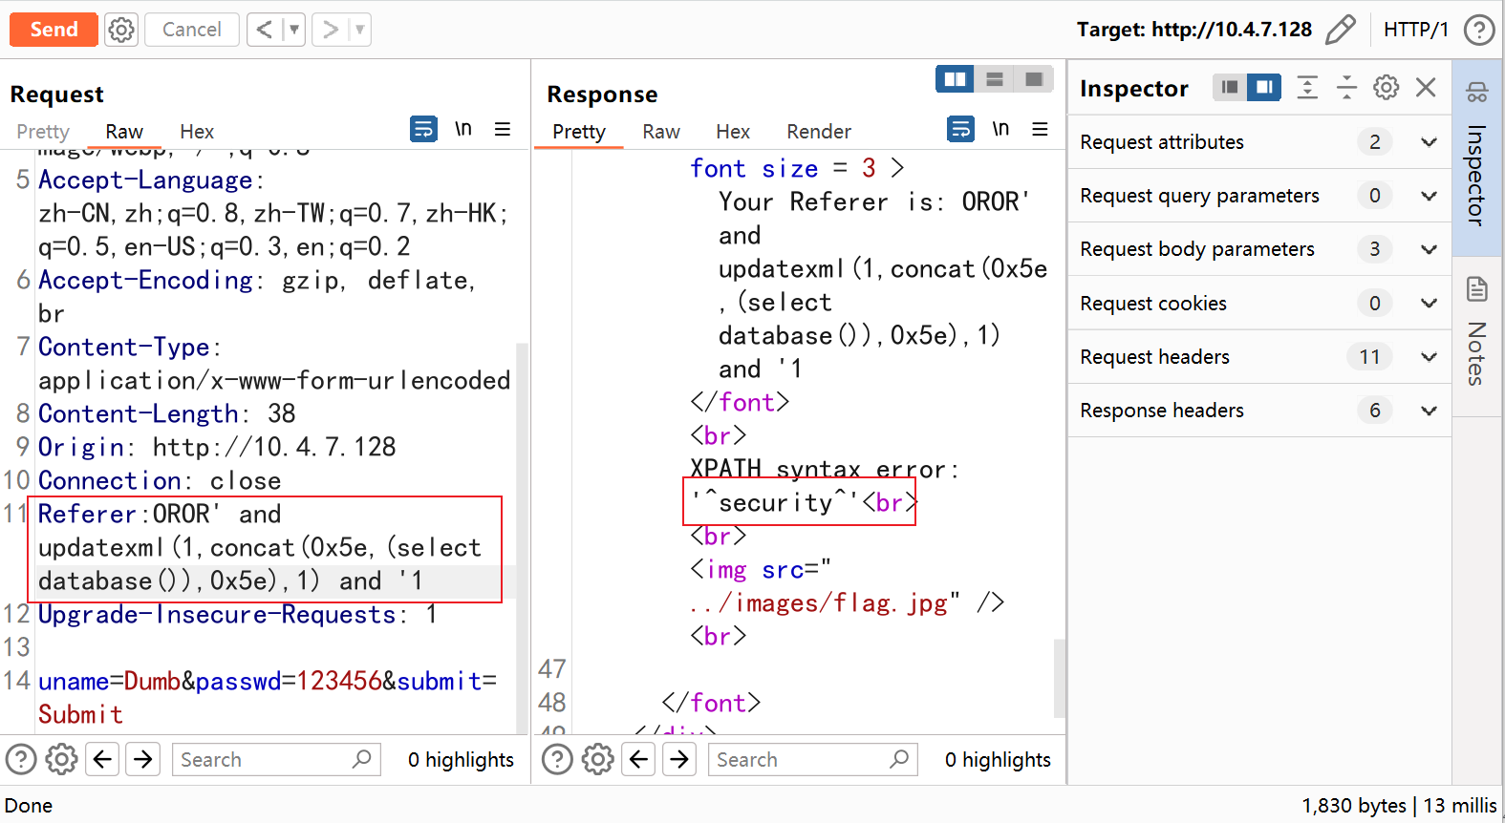Click Upgrade-Insecure-Requests header line
1505x823 pixels.
237,614
